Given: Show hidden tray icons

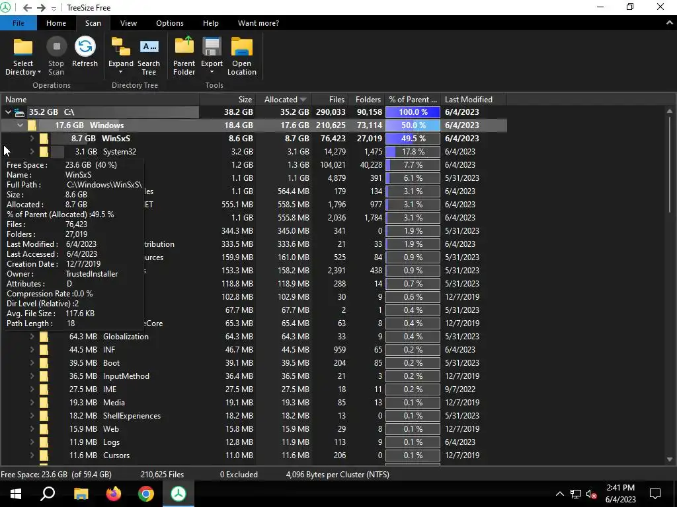Looking at the screenshot, I should tap(559, 494).
